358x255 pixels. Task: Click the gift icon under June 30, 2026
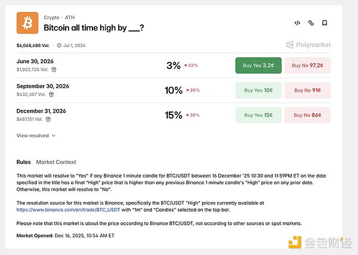coord(53,70)
